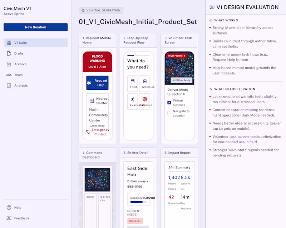Viewport: 286px width, 228px height.
Task: Click the '42' unresolved value
Action: (171, 197)
